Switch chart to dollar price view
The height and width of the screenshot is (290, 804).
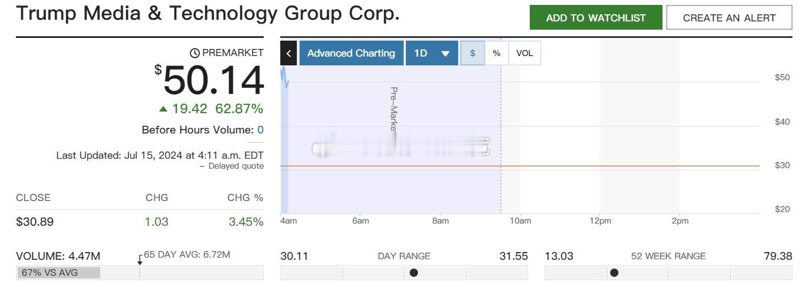[x=472, y=53]
